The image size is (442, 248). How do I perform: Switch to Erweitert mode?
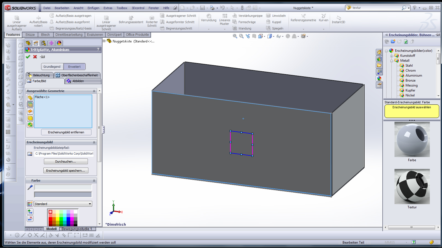click(x=74, y=67)
